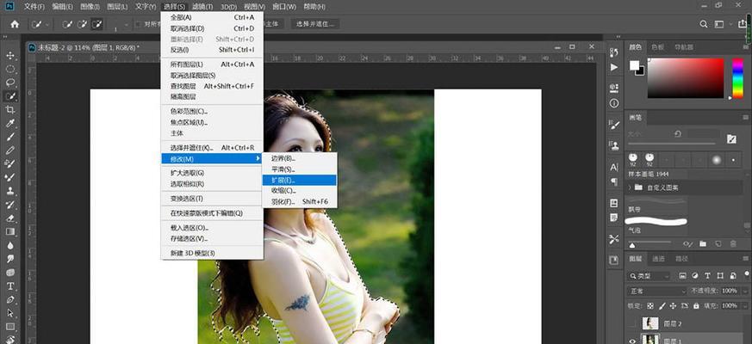Choose the Subtract from selection brush mode
Viewport: 752px width, 344px height.
coord(96,24)
